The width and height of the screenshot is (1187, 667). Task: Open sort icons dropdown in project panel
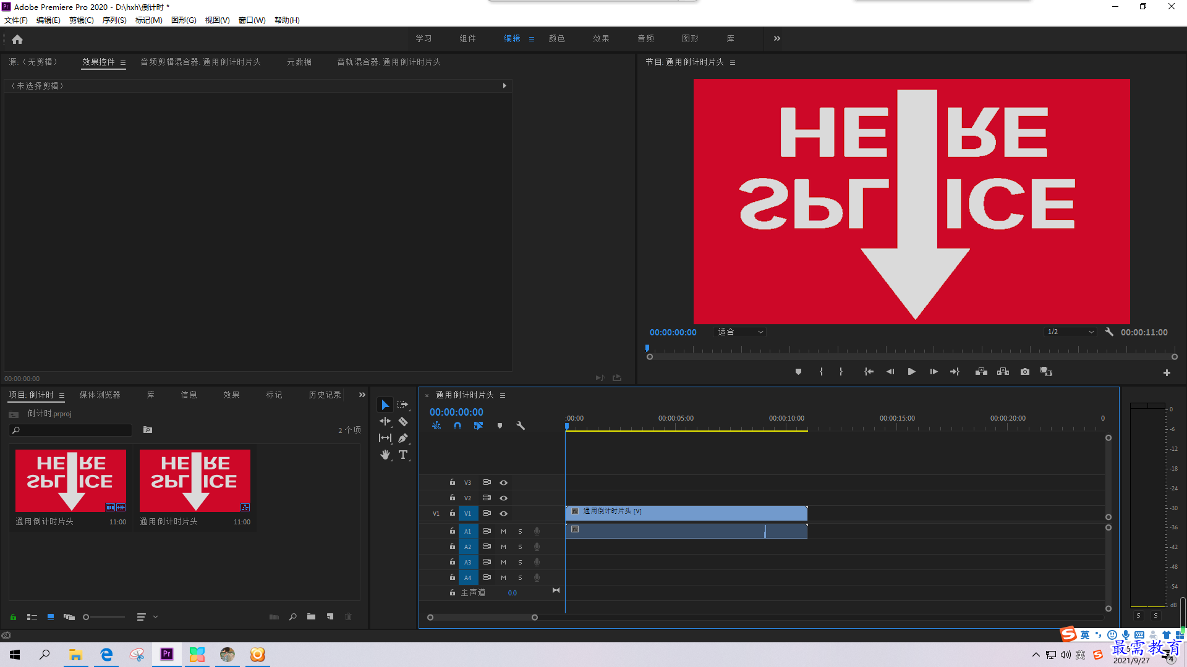click(x=147, y=616)
